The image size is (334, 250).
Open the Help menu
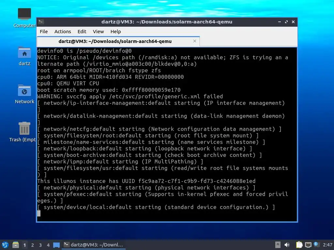tap(116, 32)
